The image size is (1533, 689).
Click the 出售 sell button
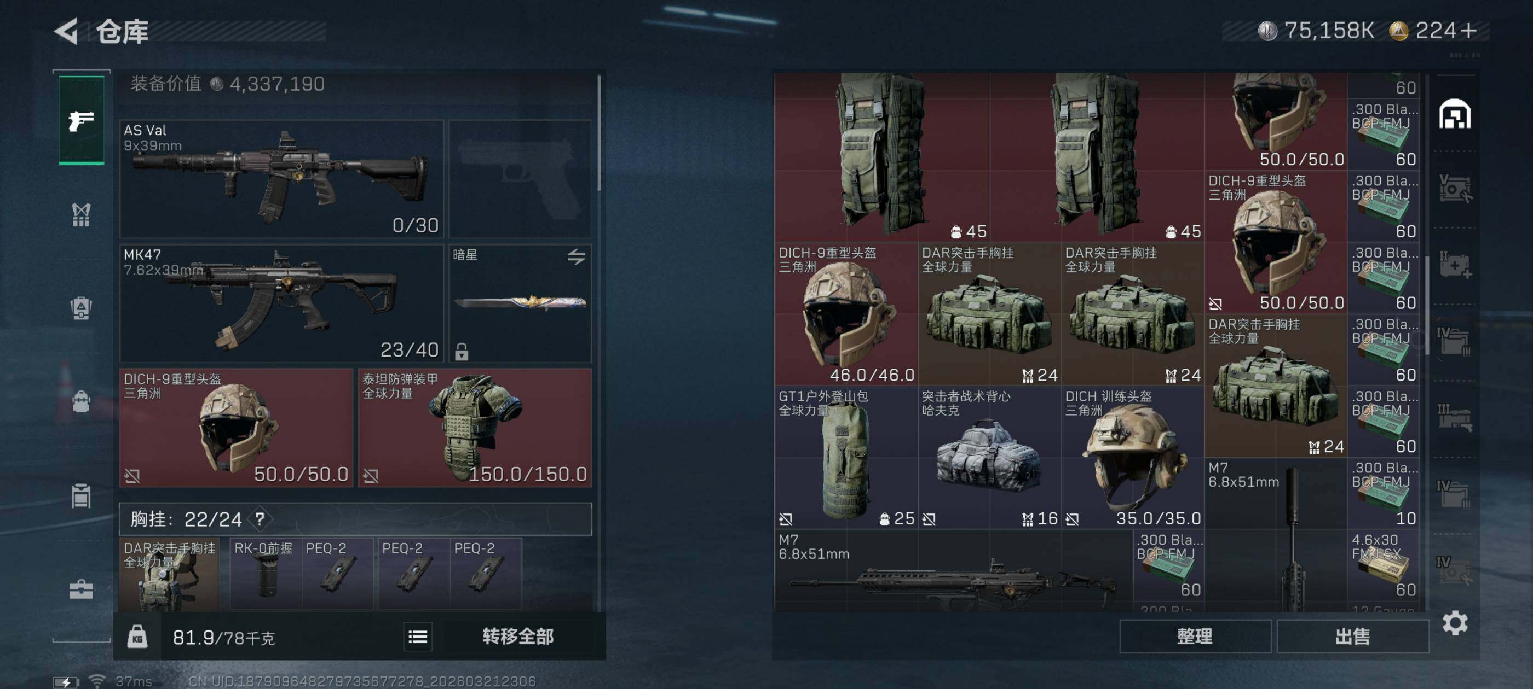[1352, 636]
